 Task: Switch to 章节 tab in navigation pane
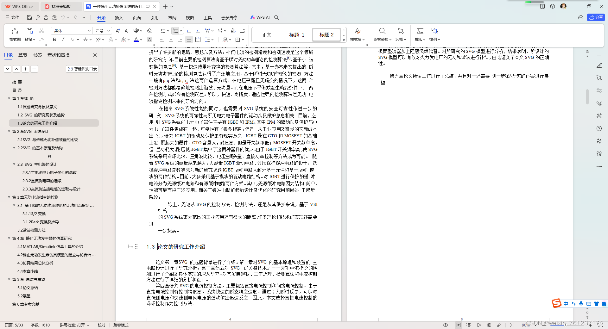point(22,55)
